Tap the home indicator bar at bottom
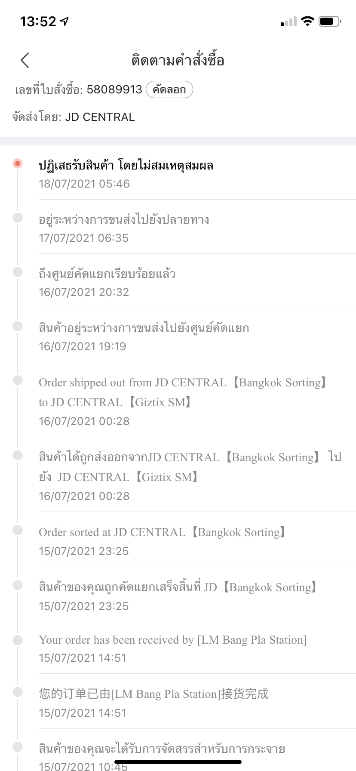This screenshot has width=356, height=771. point(178,762)
